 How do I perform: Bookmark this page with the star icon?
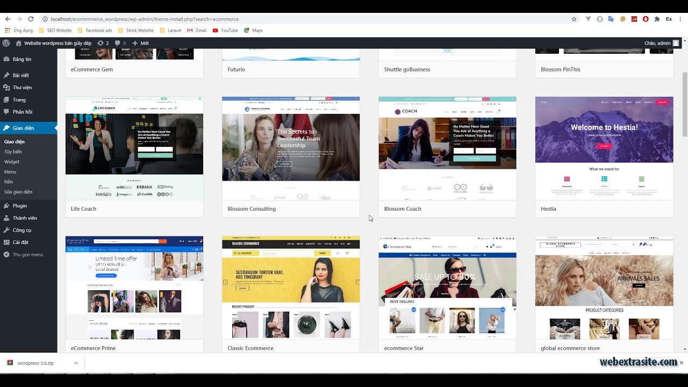(574, 19)
